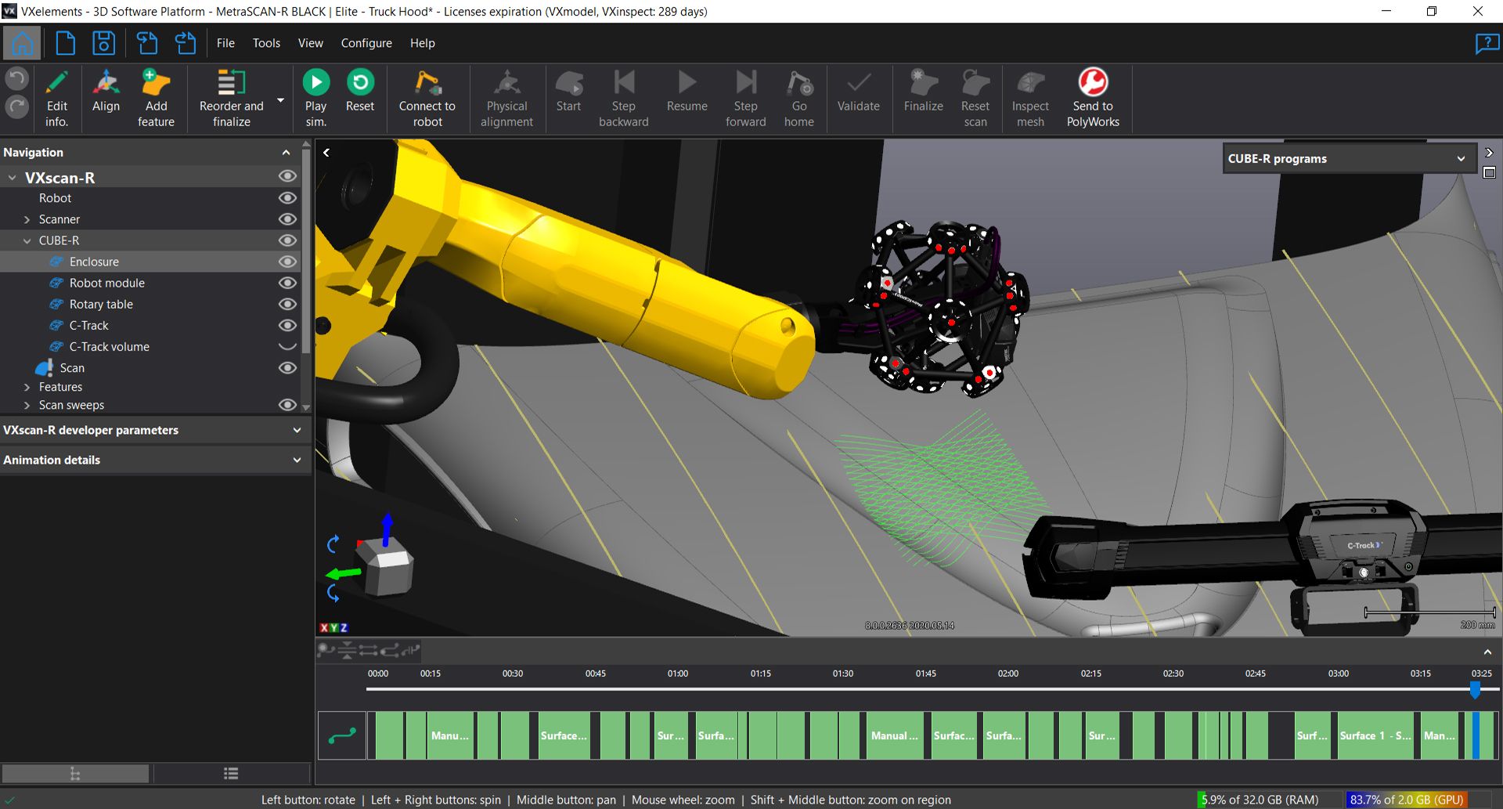This screenshot has height=809, width=1503.
Task: Start Play sim.
Action: [x=315, y=98]
